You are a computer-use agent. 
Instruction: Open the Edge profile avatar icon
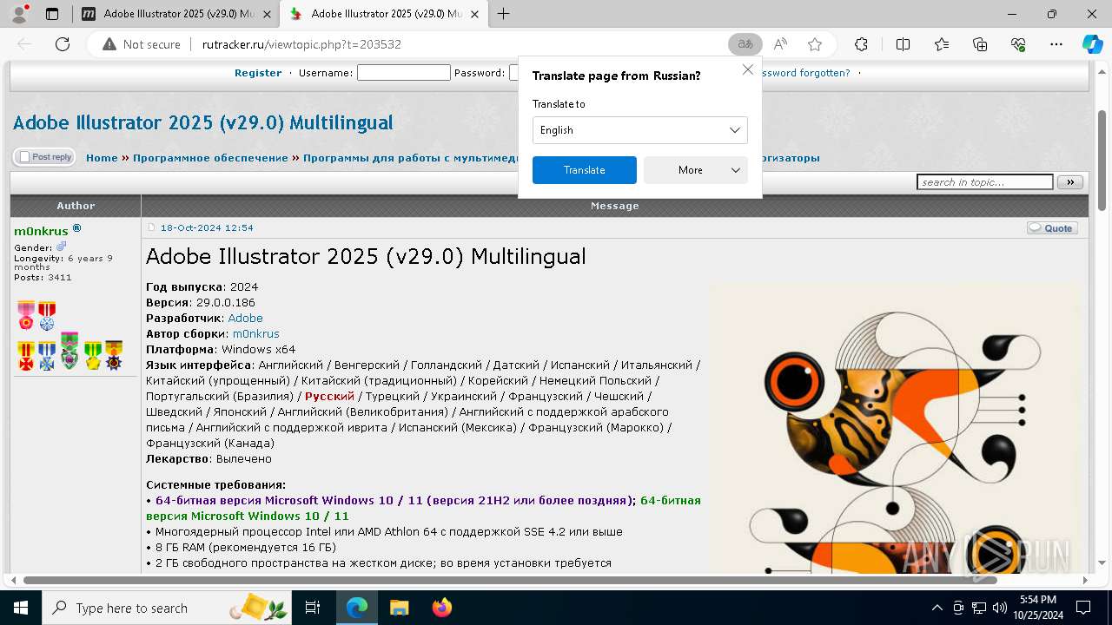(x=20, y=14)
